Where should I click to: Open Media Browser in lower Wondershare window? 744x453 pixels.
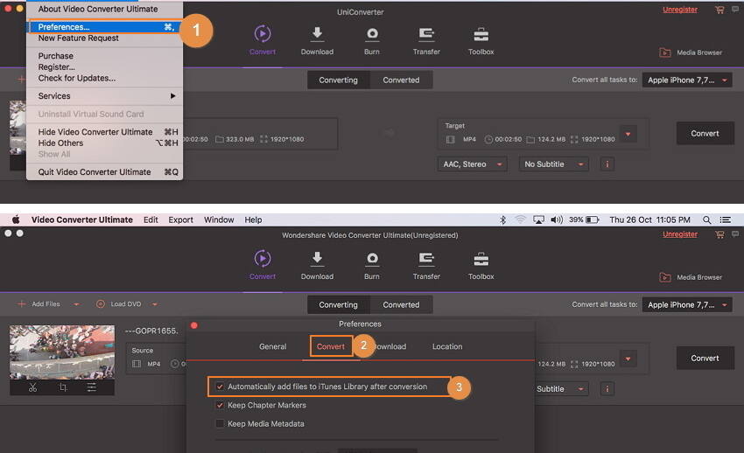(691, 277)
